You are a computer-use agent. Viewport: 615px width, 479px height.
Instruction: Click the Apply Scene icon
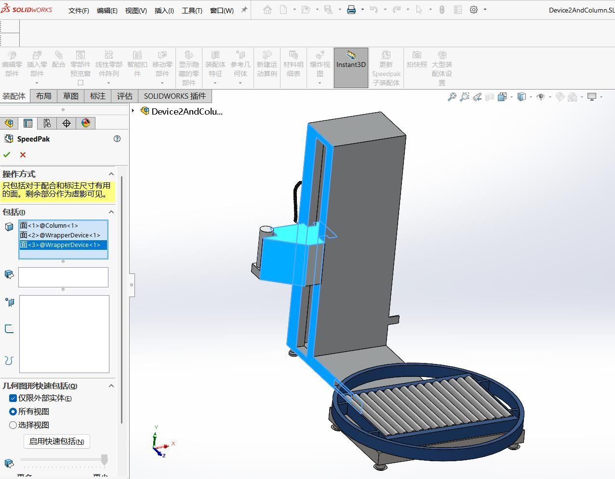(x=573, y=97)
